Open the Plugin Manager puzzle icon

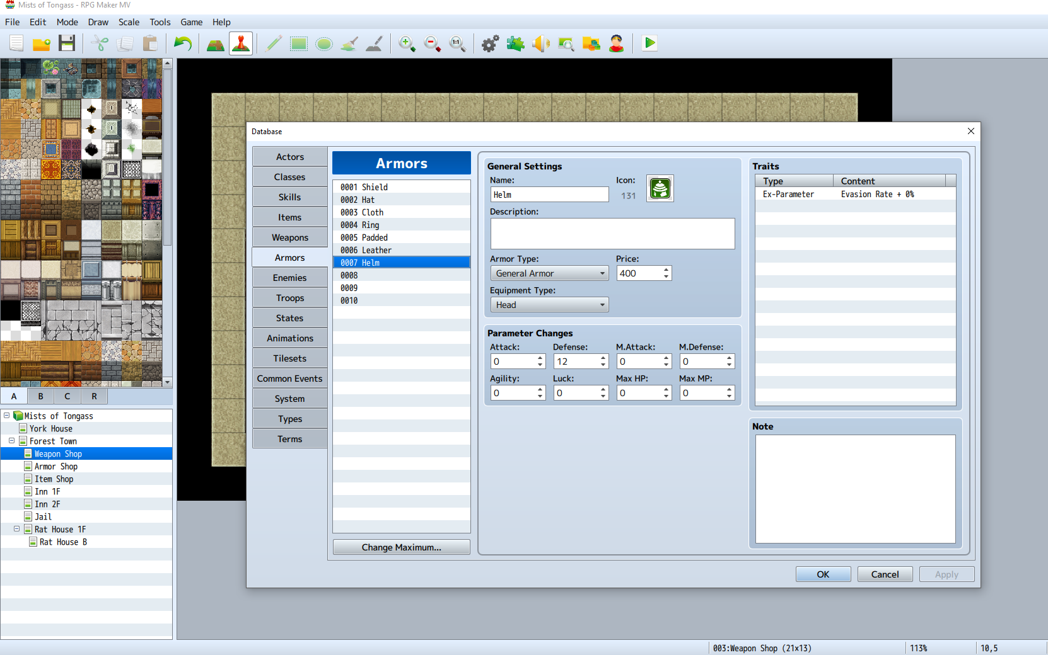pyautogui.click(x=515, y=43)
